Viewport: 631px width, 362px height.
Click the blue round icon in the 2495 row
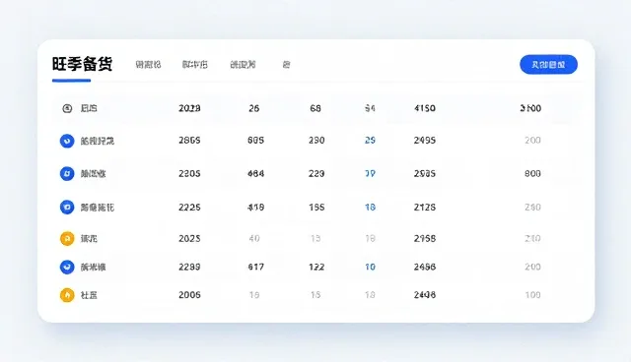point(67,141)
